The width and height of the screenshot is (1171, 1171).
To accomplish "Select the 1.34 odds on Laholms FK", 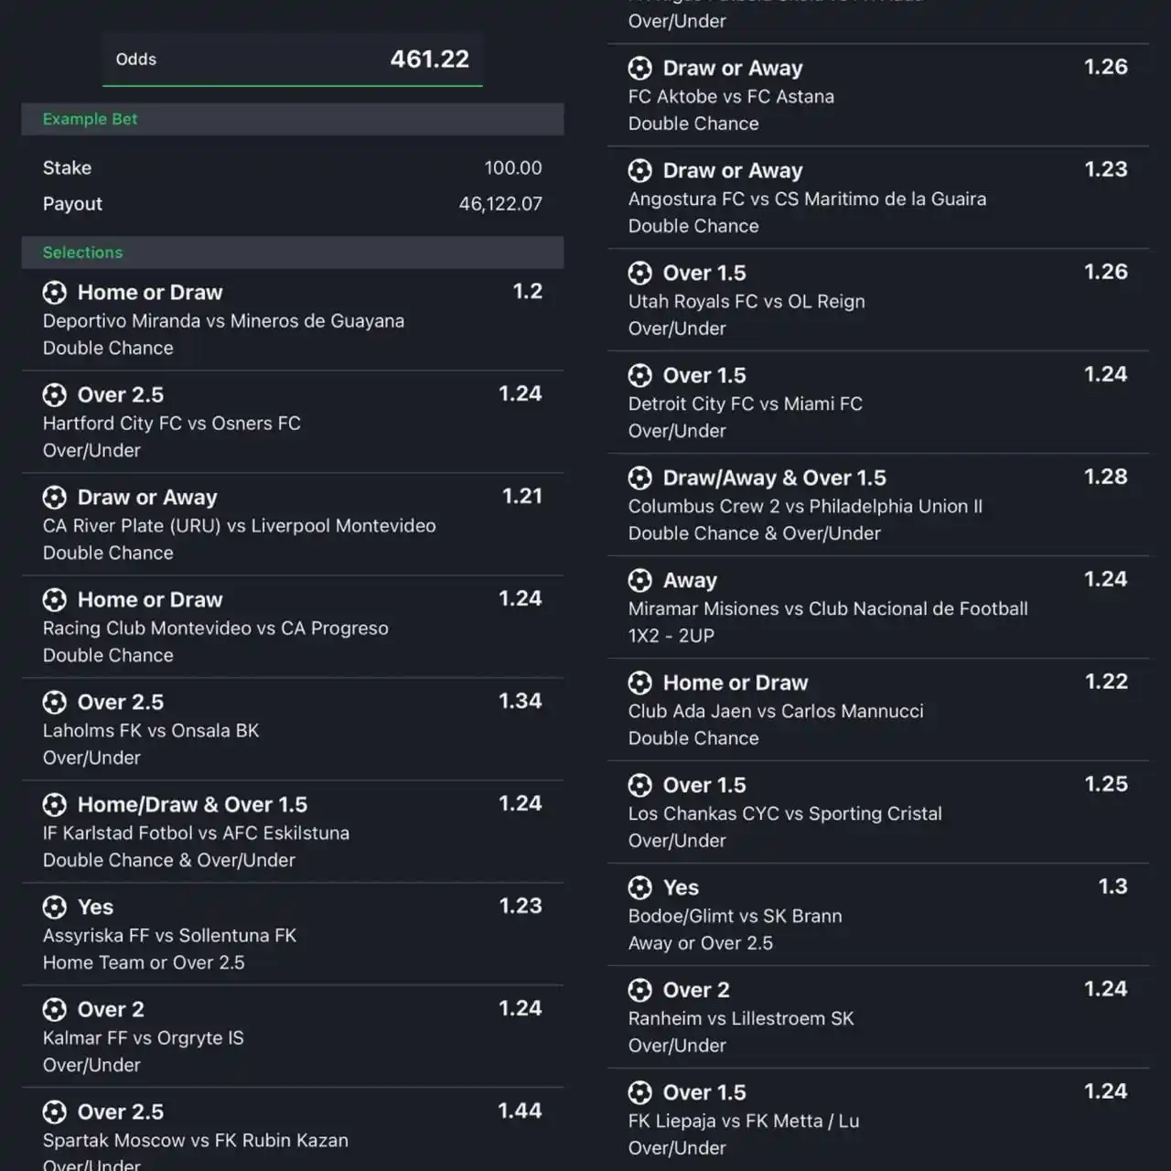I will point(521,702).
